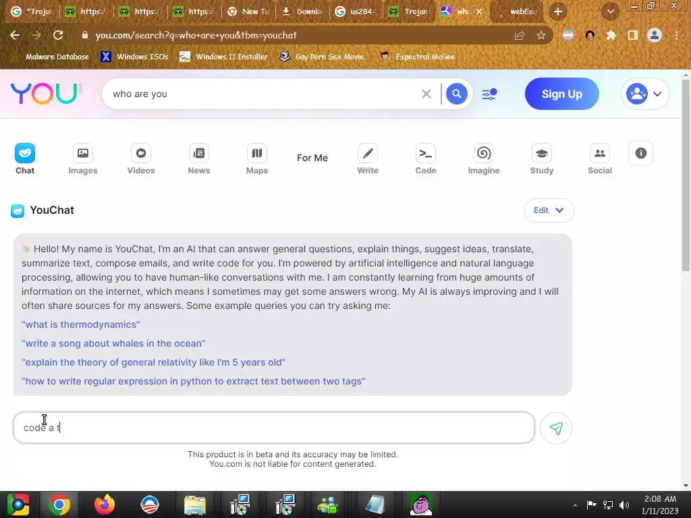Click the network tray icon
Image resolution: width=691 pixels, height=518 pixels.
(x=608, y=505)
